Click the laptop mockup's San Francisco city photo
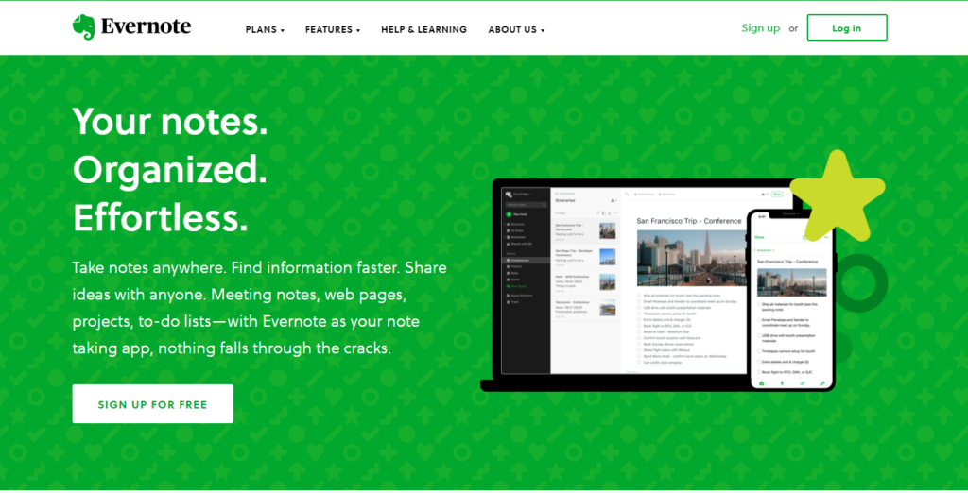The width and height of the screenshot is (968, 493). [x=692, y=257]
